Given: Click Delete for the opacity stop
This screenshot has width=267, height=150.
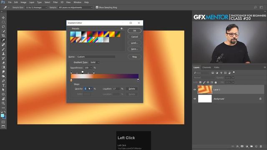Looking at the screenshot, I should tap(132, 89).
